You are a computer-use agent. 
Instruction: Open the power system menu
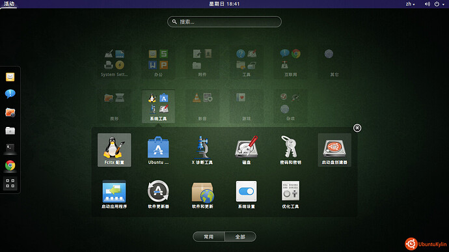439,4
